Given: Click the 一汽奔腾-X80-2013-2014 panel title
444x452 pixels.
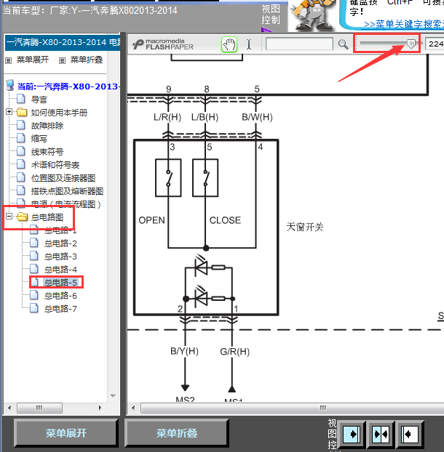Looking at the screenshot, I should coord(63,42).
